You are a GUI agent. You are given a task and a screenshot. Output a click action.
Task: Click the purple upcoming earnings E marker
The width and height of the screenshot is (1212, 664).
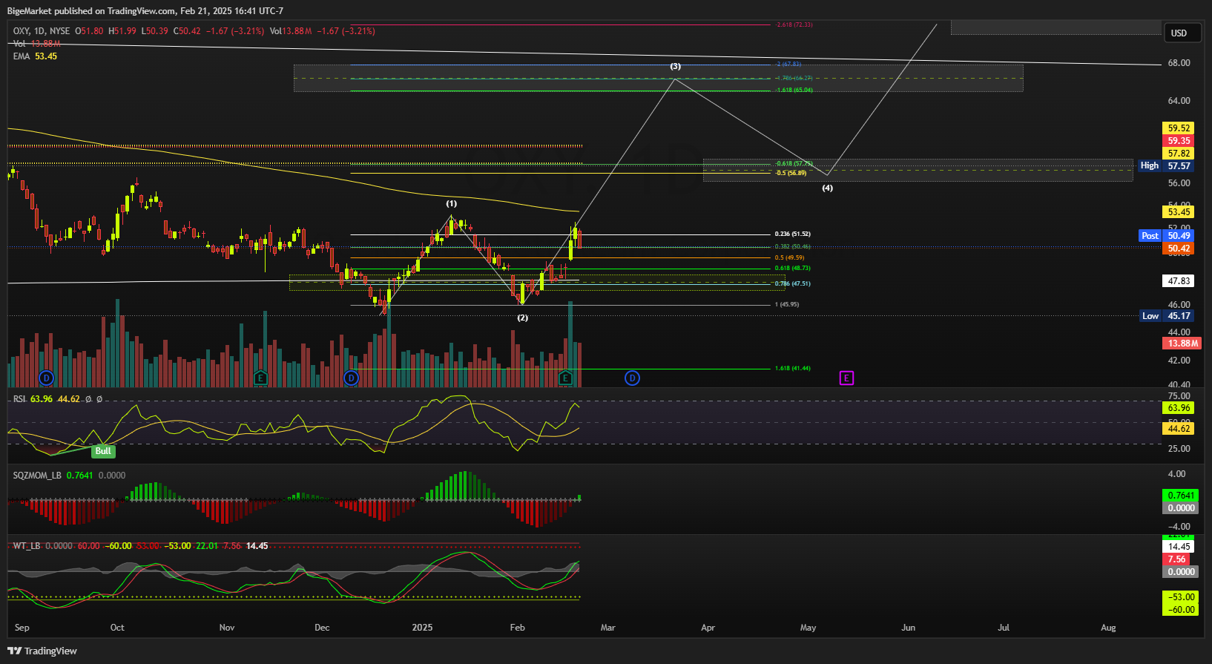(x=846, y=378)
